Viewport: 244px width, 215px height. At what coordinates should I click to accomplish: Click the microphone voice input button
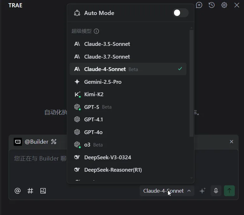coord(216,191)
